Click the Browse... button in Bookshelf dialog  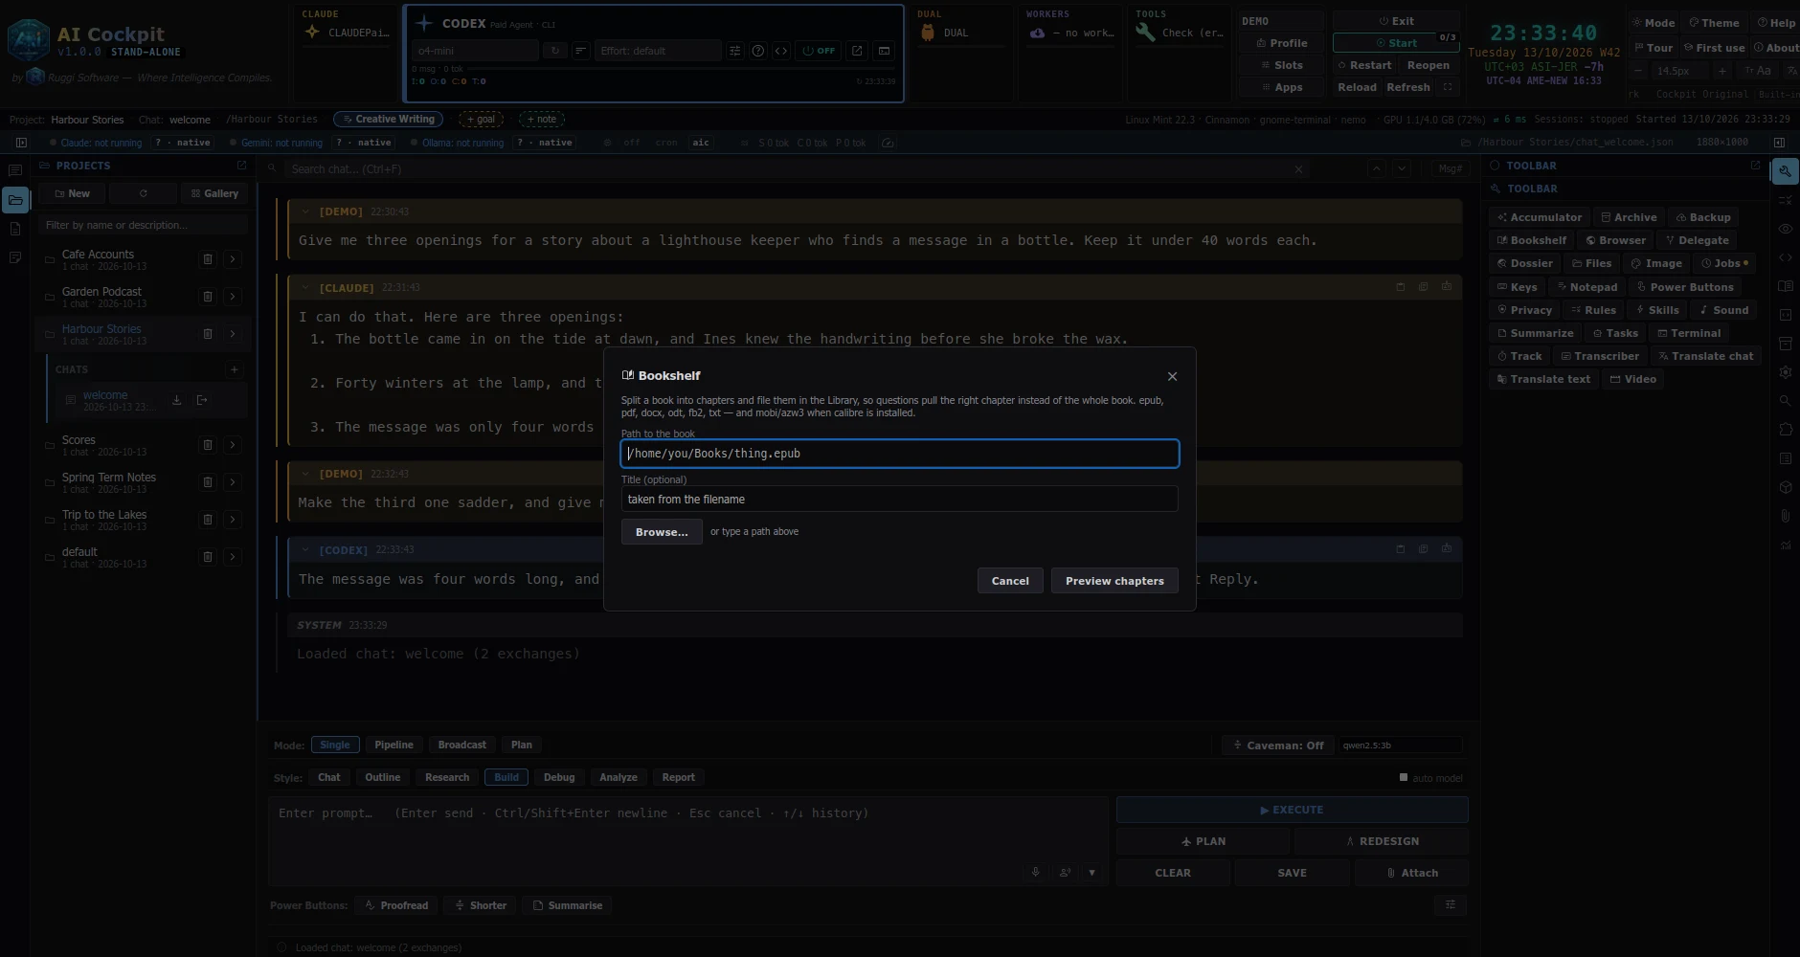tap(662, 532)
